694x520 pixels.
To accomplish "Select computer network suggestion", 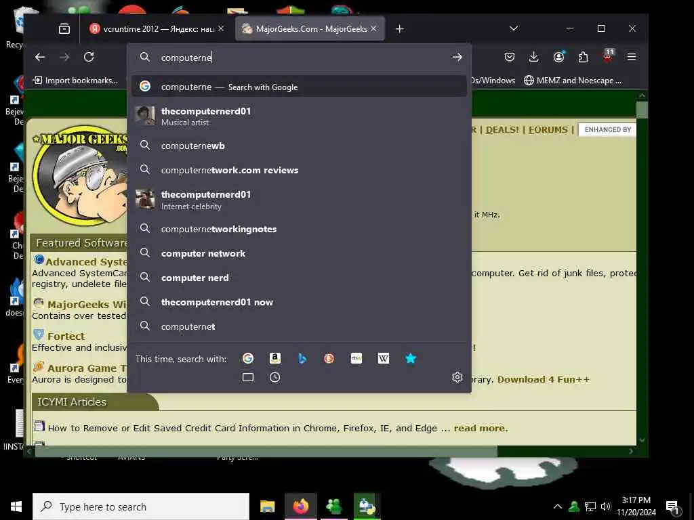I will click(299, 253).
